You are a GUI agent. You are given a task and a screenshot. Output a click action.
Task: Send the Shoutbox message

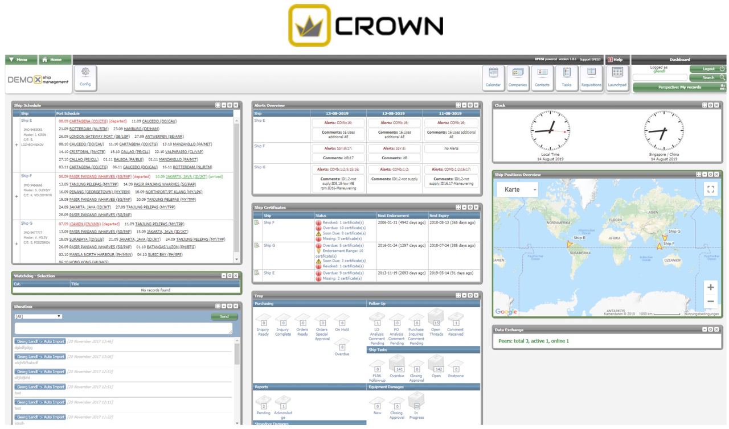point(223,316)
